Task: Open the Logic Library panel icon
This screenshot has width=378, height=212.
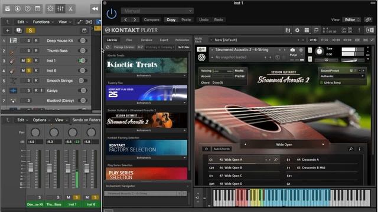Action: tap(8, 9)
